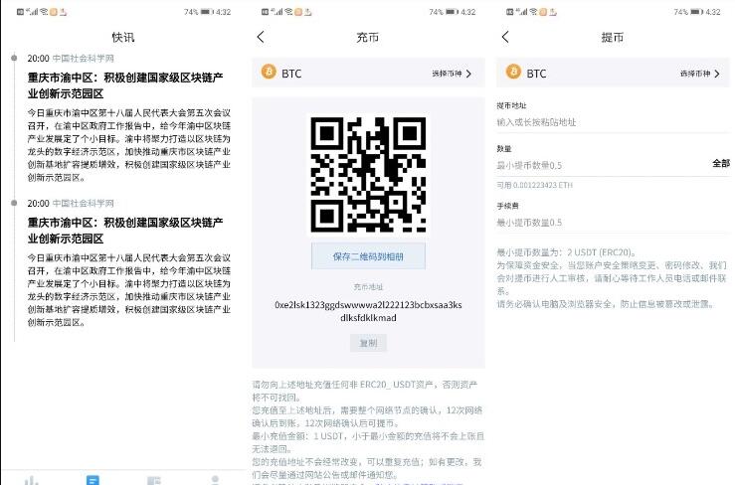Tap the 20:00 timestamp of the first news item

coord(38,58)
